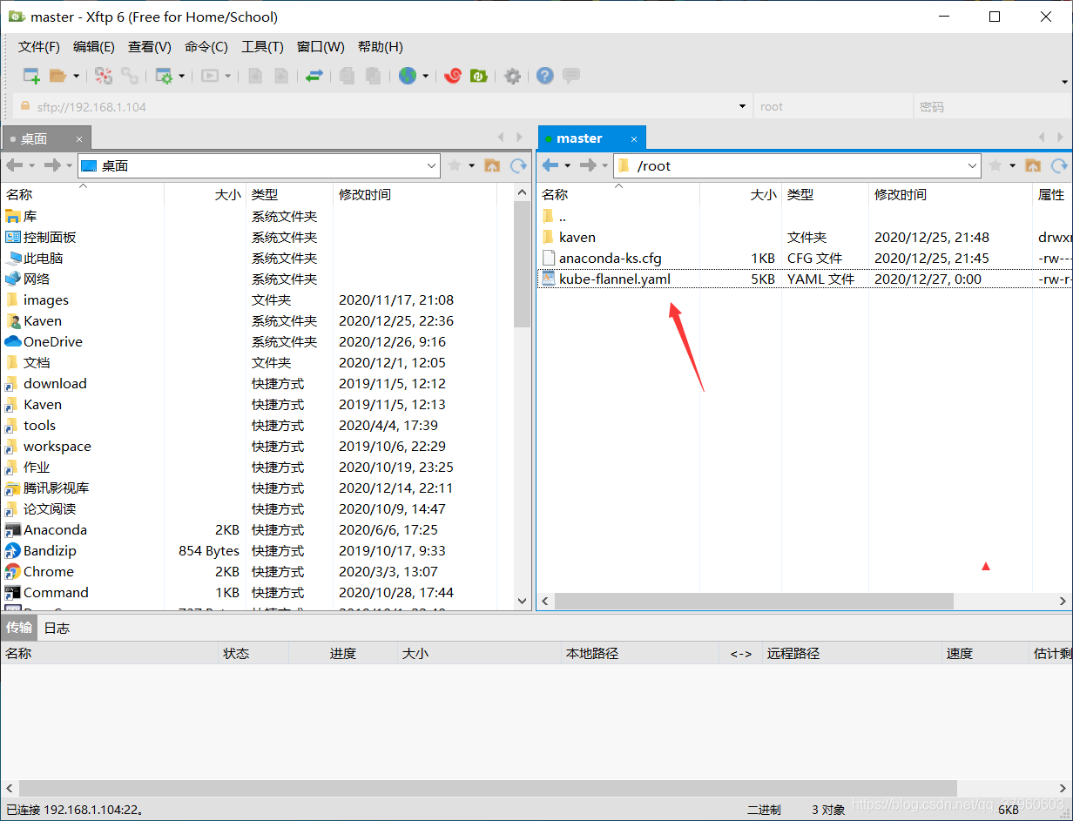Click the 密码 password field

(x=993, y=107)
